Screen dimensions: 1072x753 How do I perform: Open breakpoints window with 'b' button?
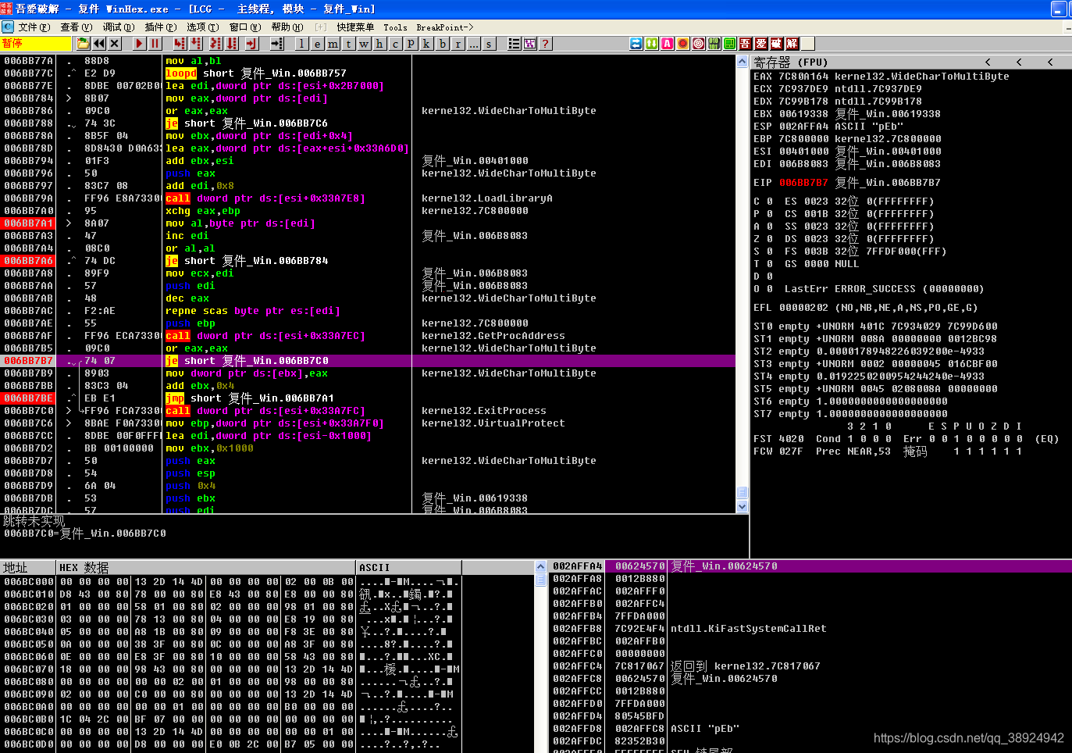(x=443, y=44)
